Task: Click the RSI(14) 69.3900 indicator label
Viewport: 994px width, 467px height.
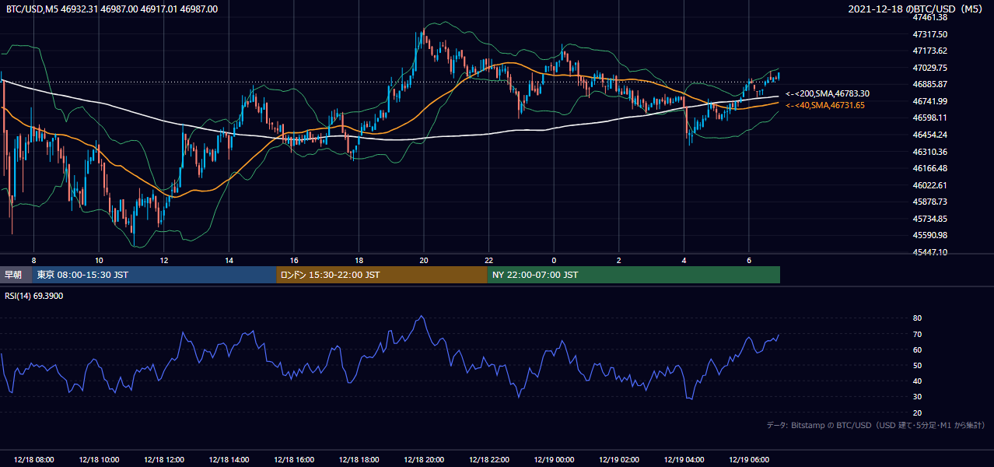Action: pos(35,297)
